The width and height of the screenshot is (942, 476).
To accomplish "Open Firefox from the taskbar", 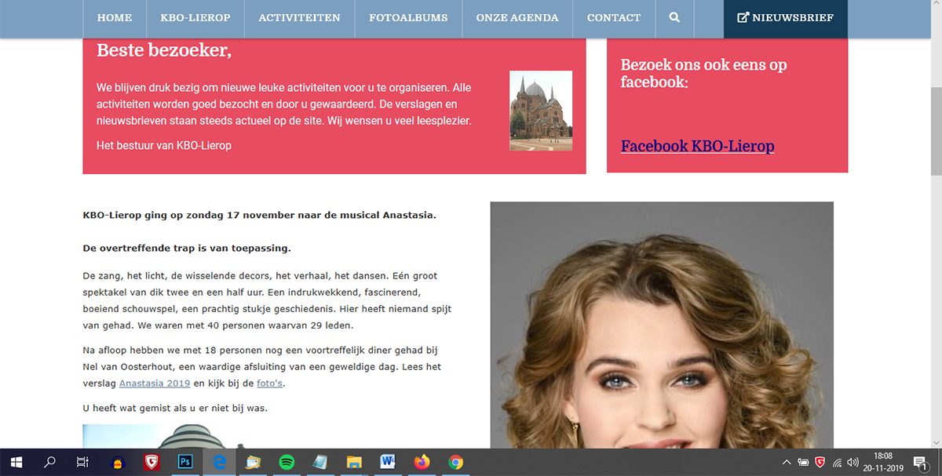I will click(422, 462).
